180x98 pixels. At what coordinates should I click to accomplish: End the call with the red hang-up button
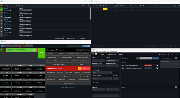pos(85,68)
